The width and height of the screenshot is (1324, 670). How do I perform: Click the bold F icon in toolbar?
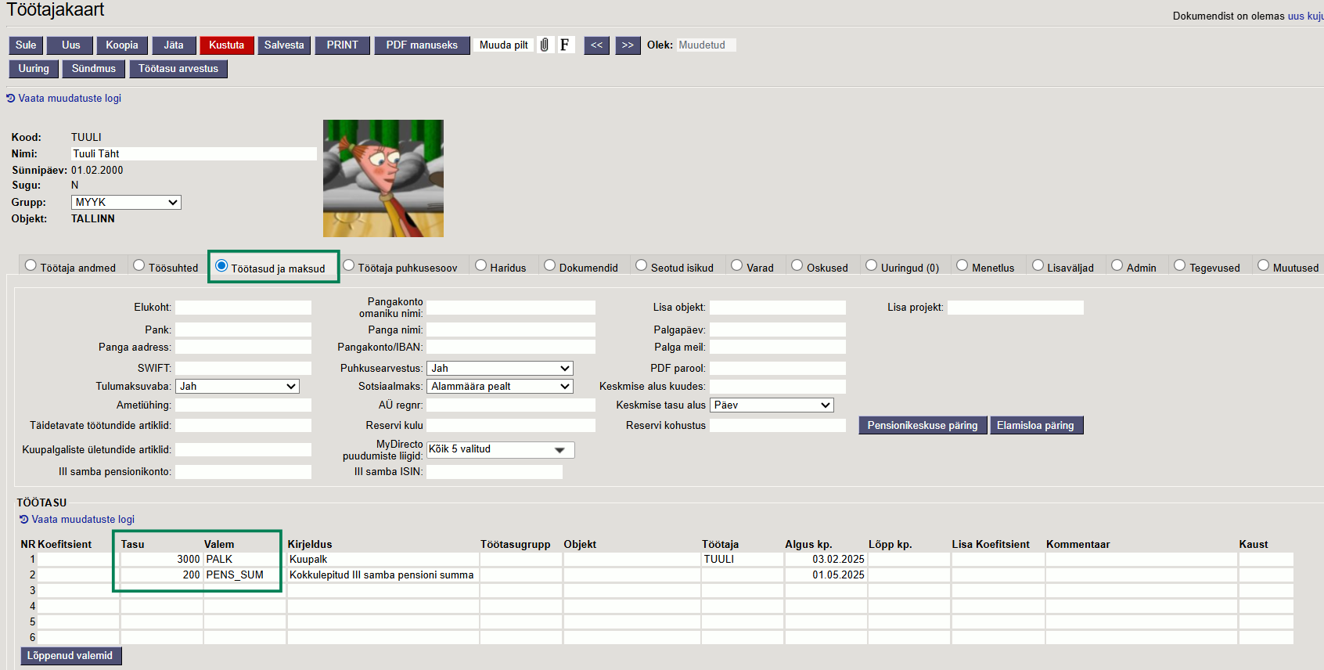(564, 45)
